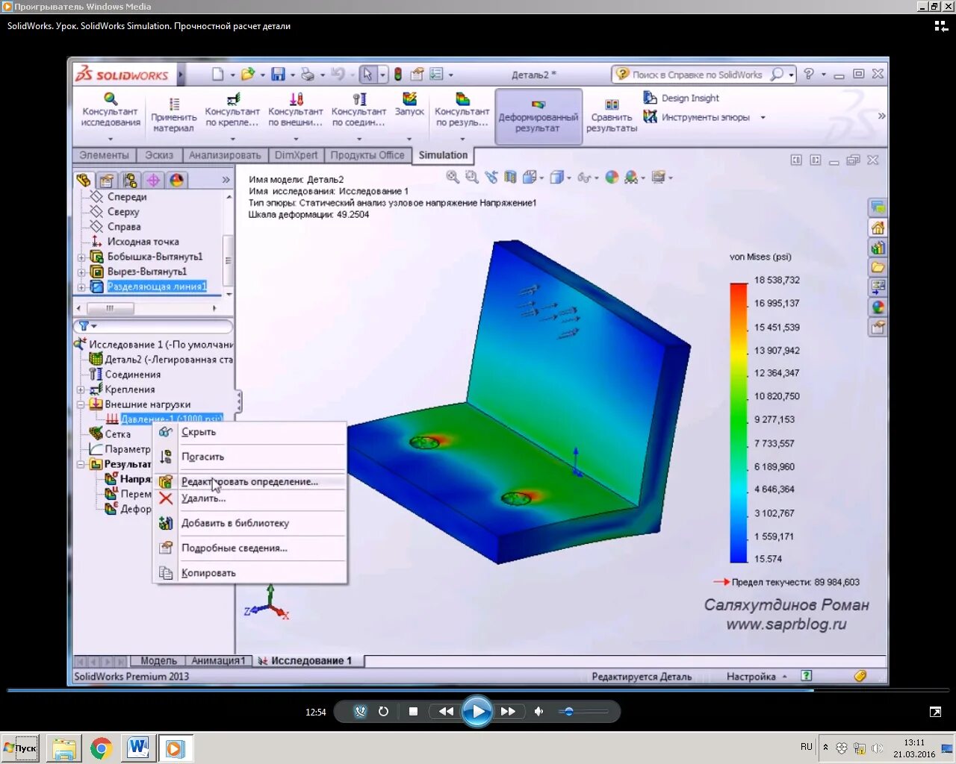The height and width of the screenshot is (764, 956).
Task: Open the DimXpertManager crosshair tab icon
Action: pos(153,181)
